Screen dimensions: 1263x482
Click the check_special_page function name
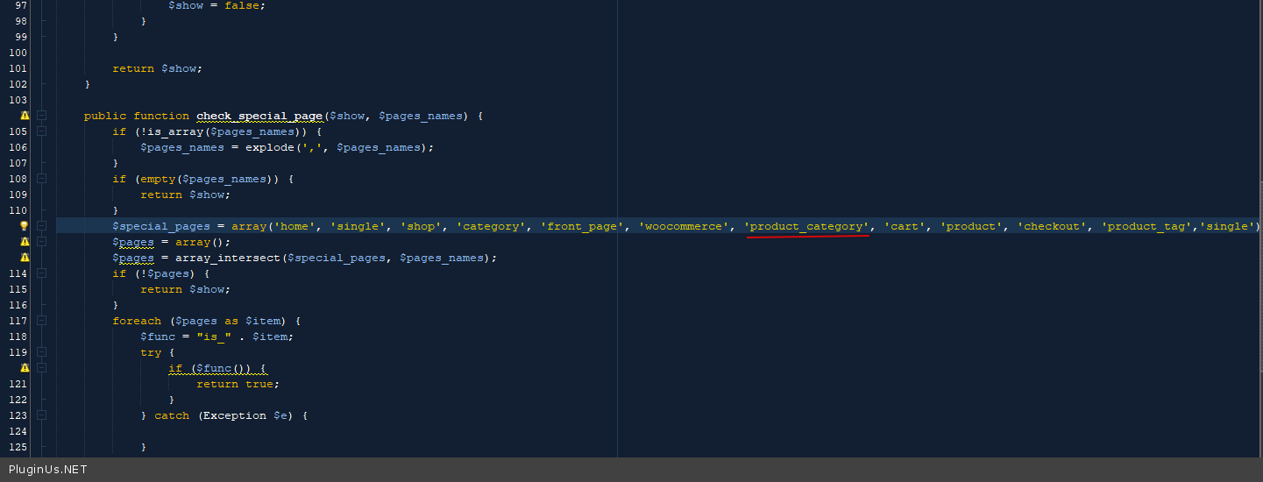259,116
